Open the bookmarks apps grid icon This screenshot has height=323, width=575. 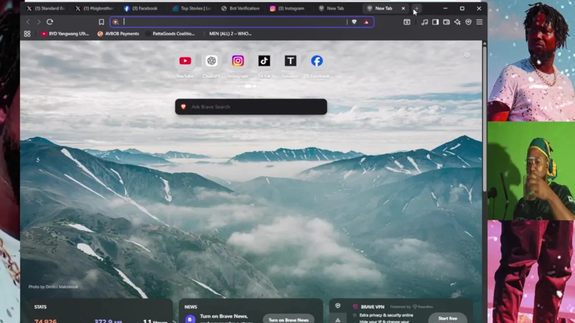coord(27,34)
